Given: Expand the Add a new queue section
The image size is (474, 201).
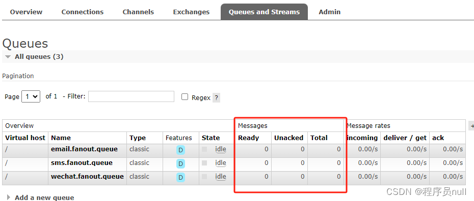Looking at the screenshot, I should tap(41, 197).
